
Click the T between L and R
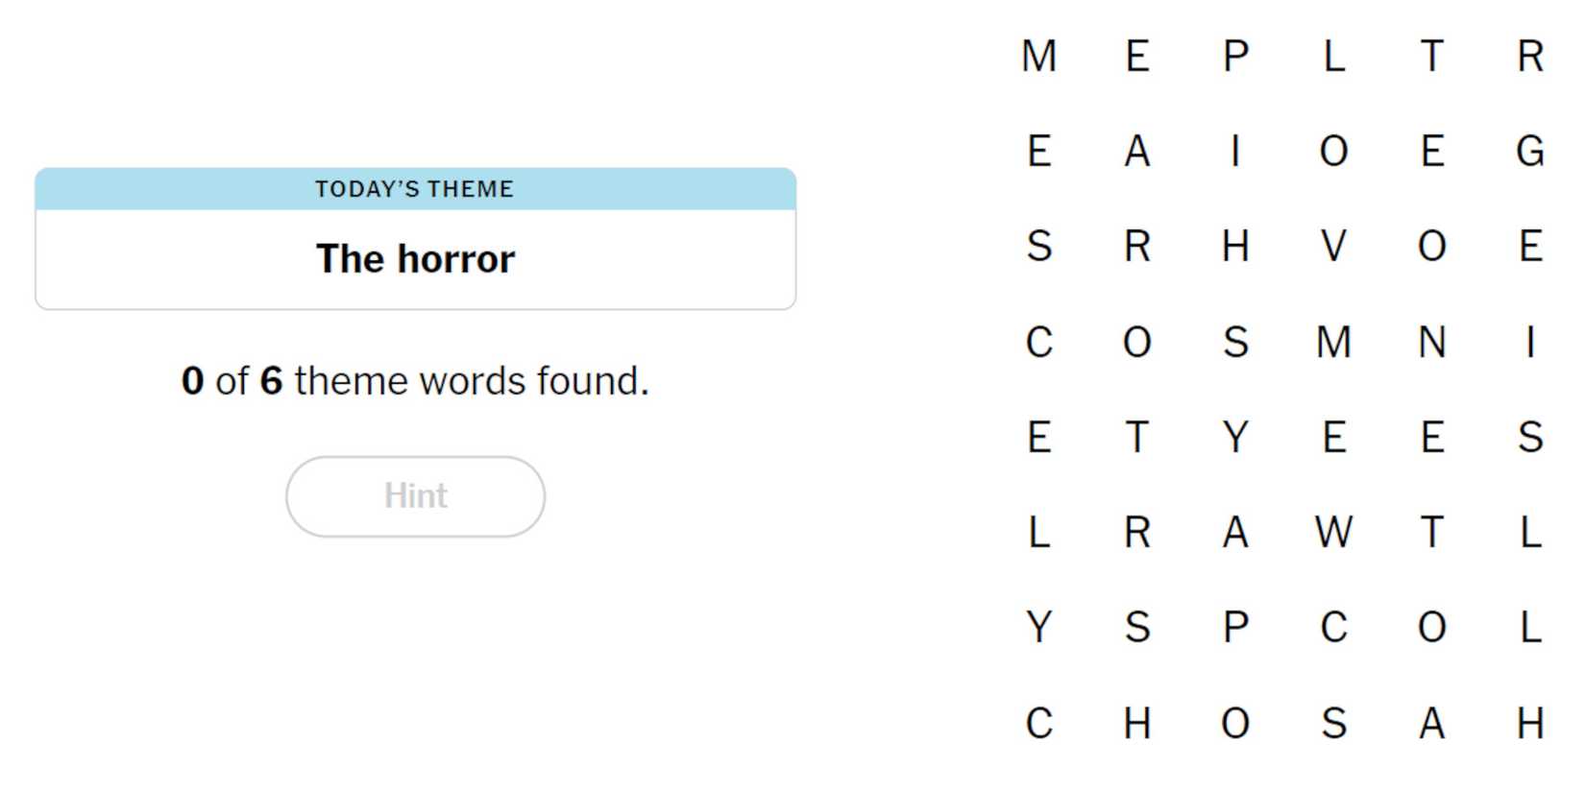click(x=1431, y=57)
